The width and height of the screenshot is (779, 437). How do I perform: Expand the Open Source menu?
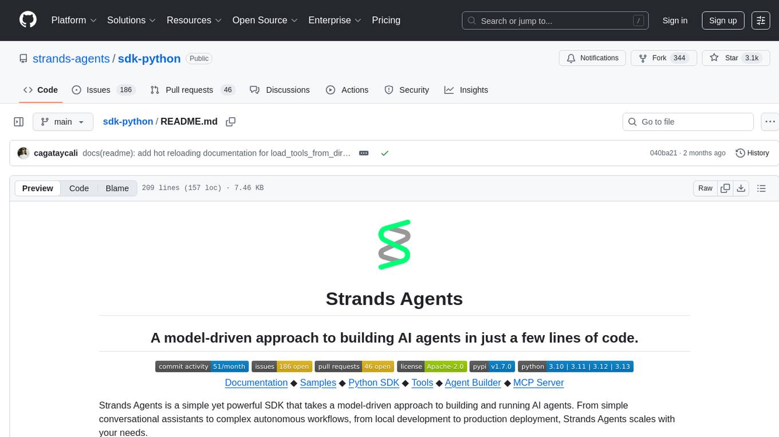point(265,20)
